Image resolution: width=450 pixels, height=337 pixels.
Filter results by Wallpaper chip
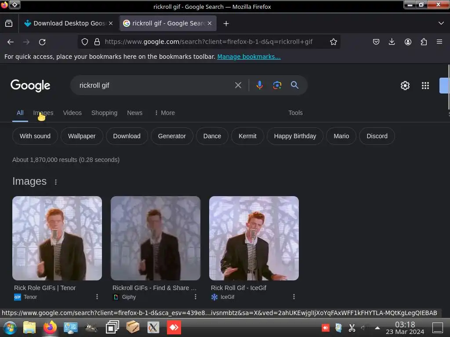tap(81, 136)
